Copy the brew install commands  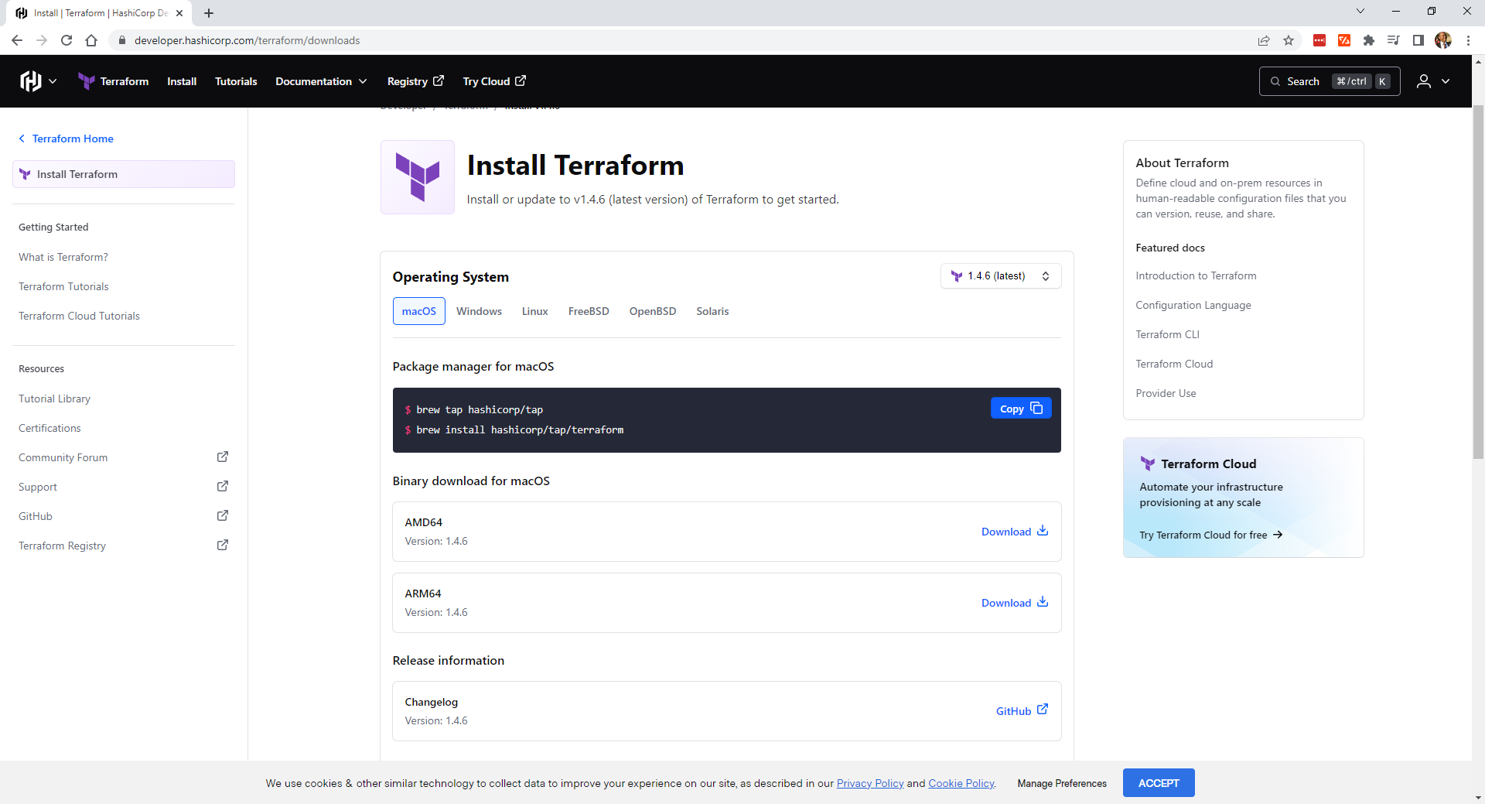pos(1020,409)
